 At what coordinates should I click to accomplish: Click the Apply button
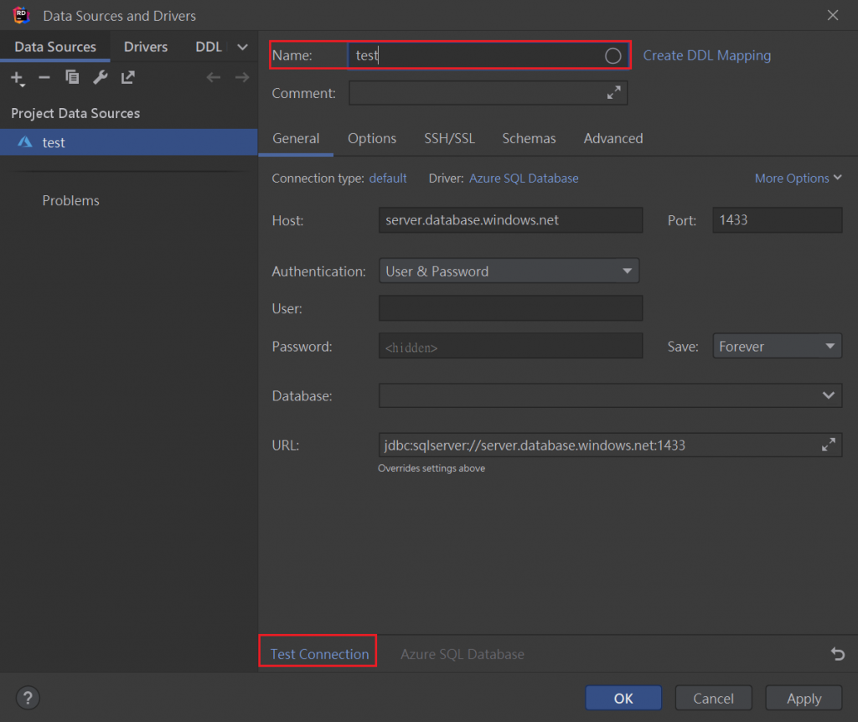804,699
